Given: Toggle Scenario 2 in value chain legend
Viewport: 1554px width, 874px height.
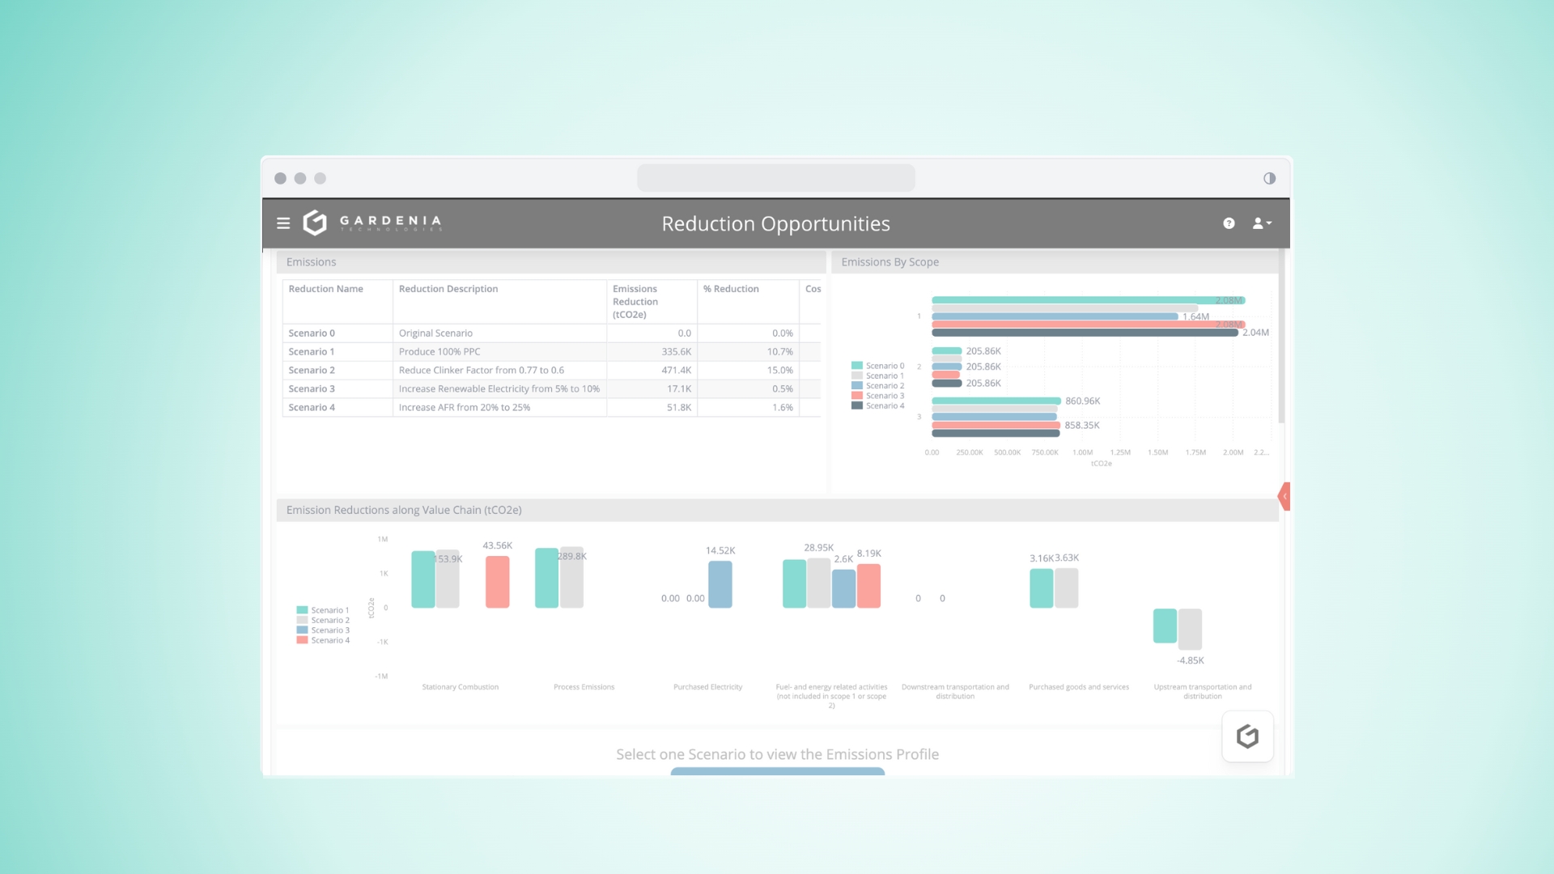Looking at the screenshot, I should (323, 621).
